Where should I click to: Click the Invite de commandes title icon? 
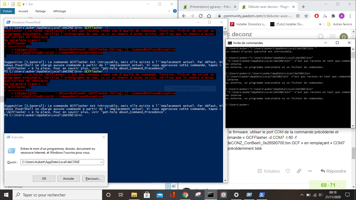(x=230, y=43)
